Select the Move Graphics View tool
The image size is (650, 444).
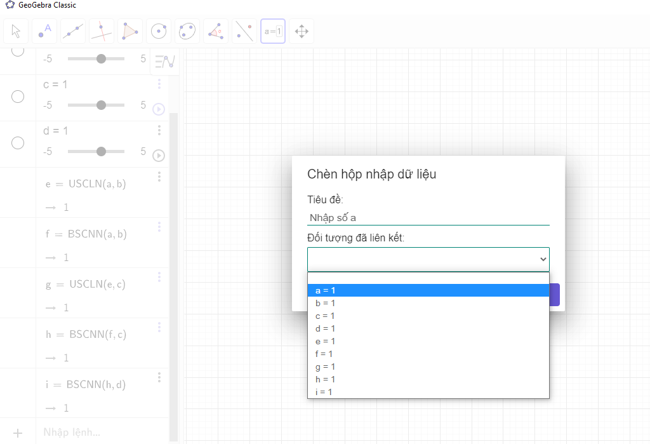(302, 31)
